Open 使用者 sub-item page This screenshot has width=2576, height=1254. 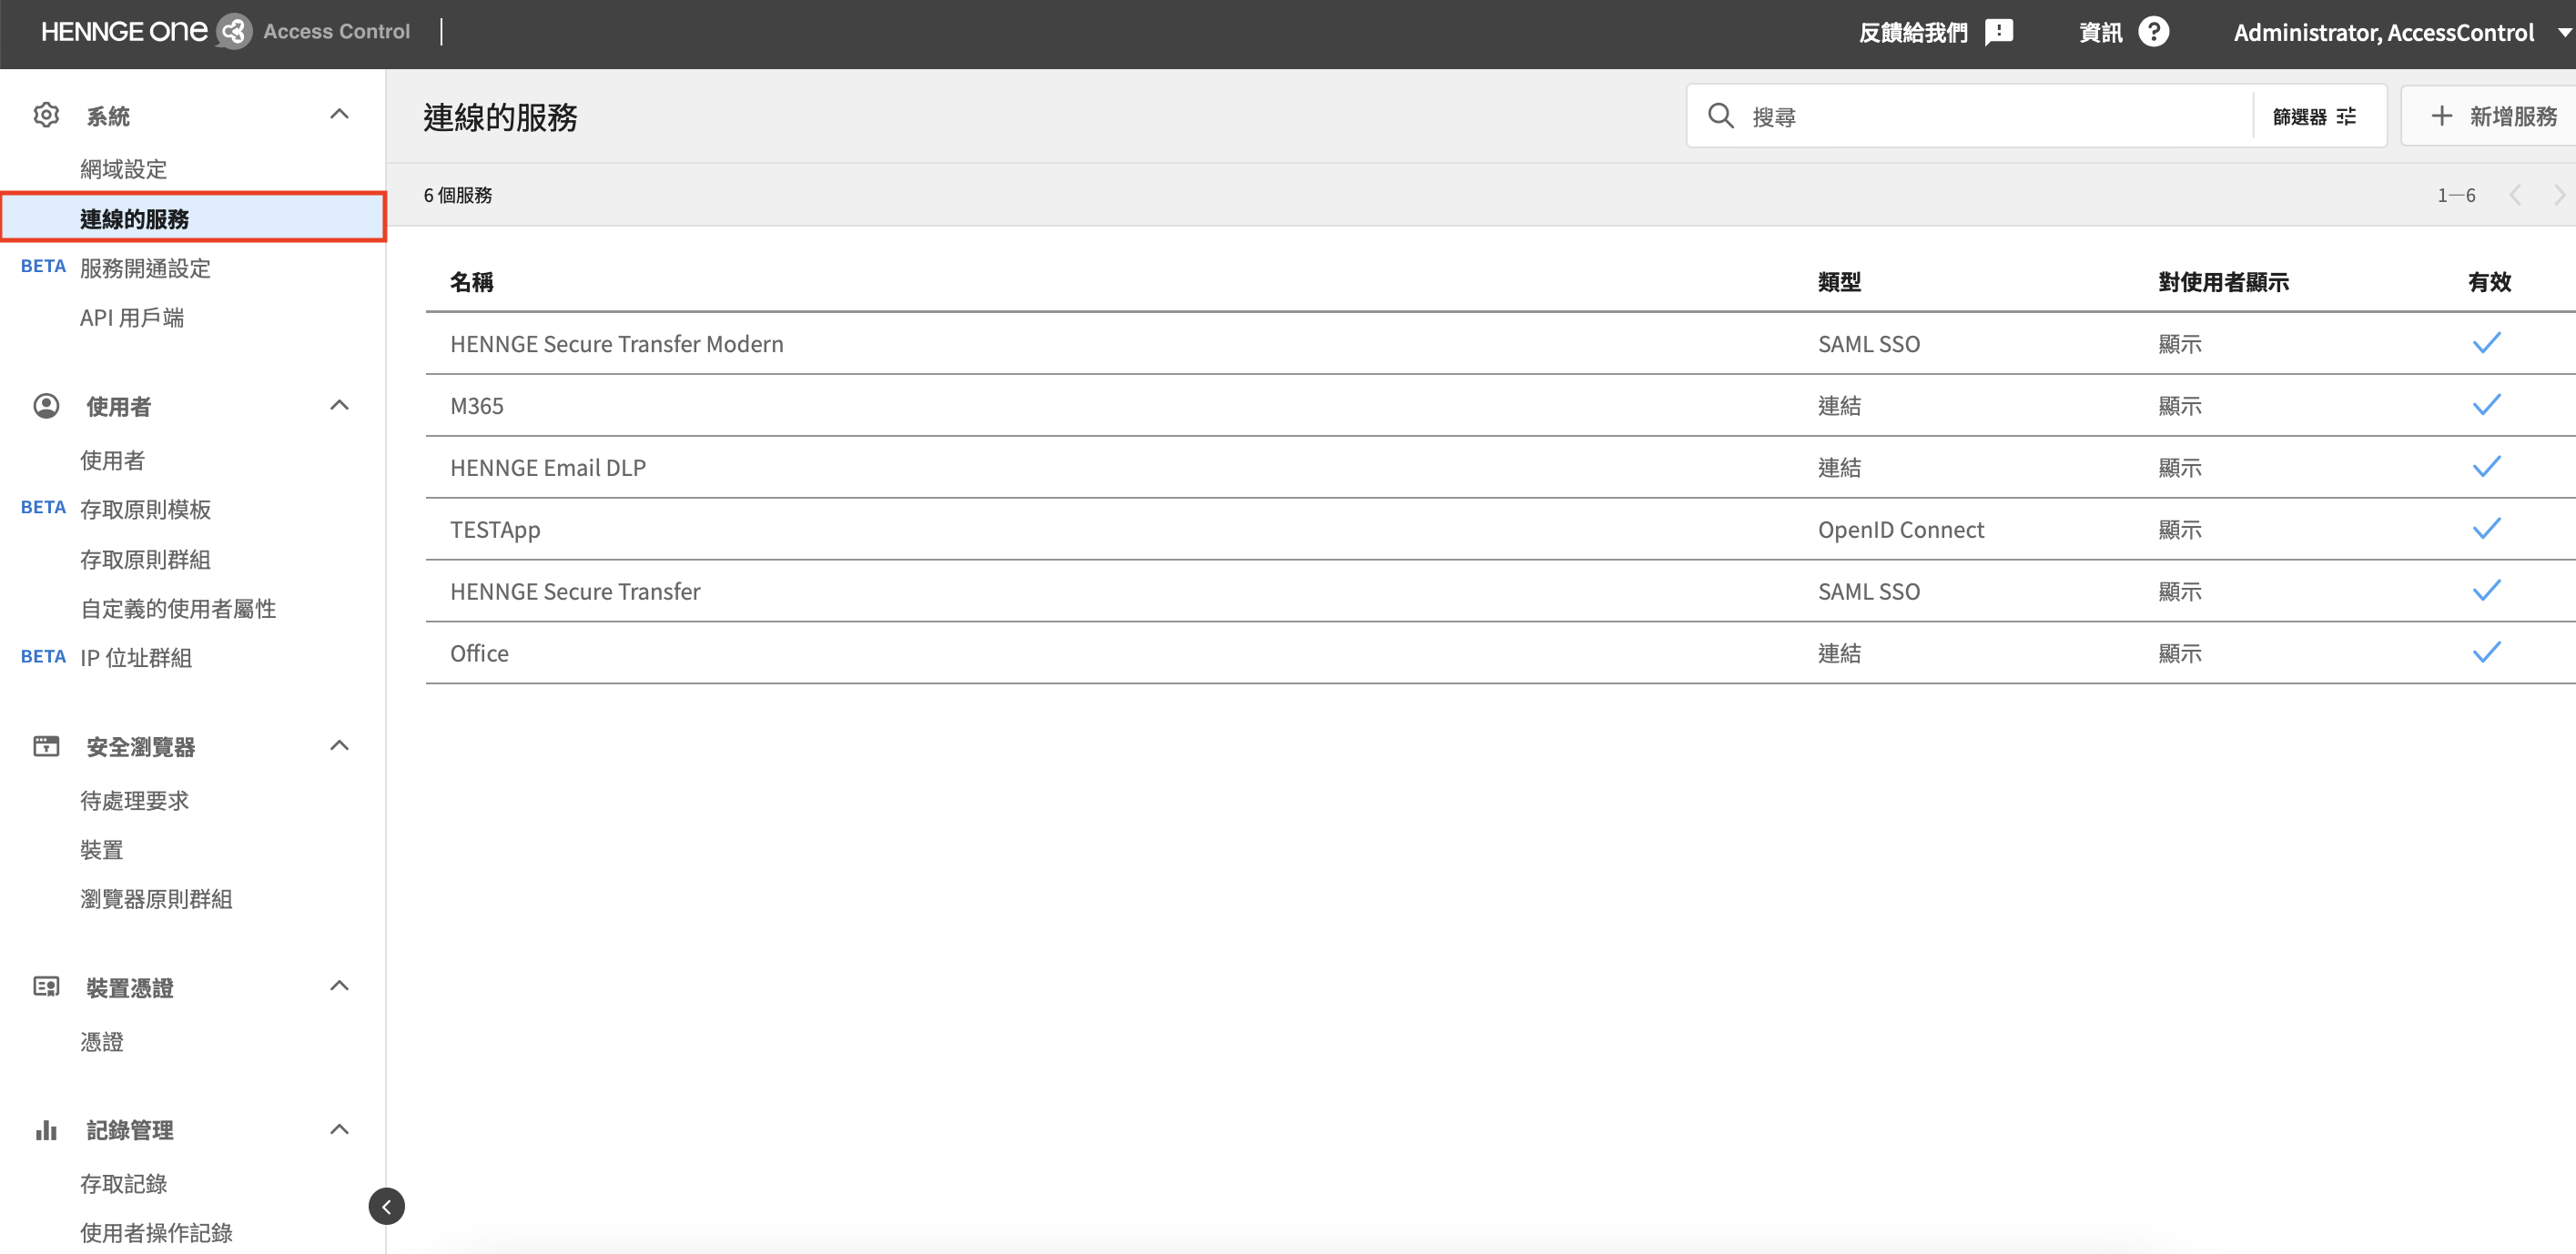[x=112, y=460]
